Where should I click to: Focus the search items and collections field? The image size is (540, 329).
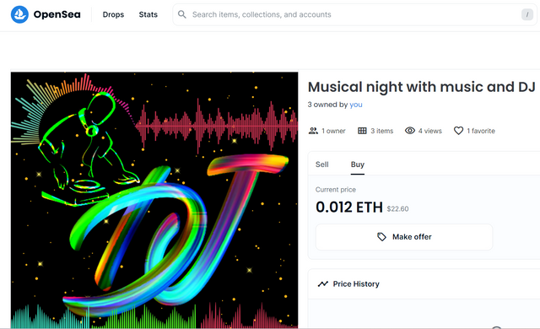coord(354,14)
